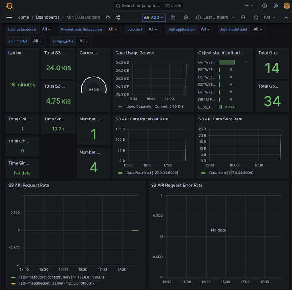Click Data Usage Growth panel title
292x290 pixels.
pyautogui.click(x=135, y=53)
